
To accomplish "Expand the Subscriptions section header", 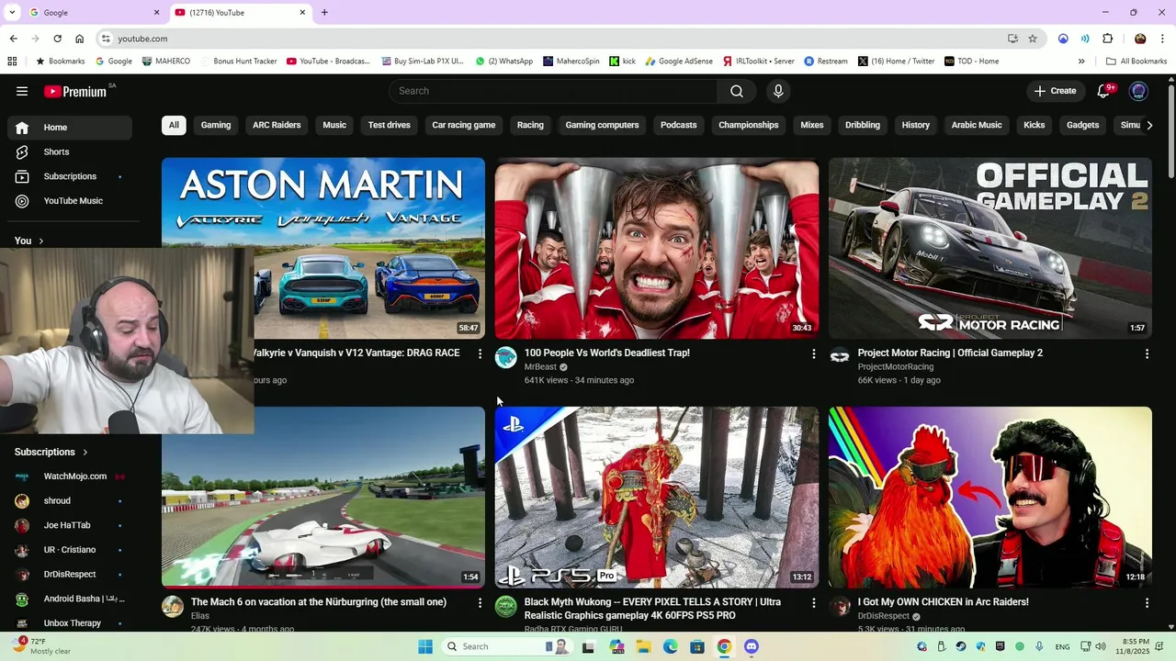I will click(51, 452).
